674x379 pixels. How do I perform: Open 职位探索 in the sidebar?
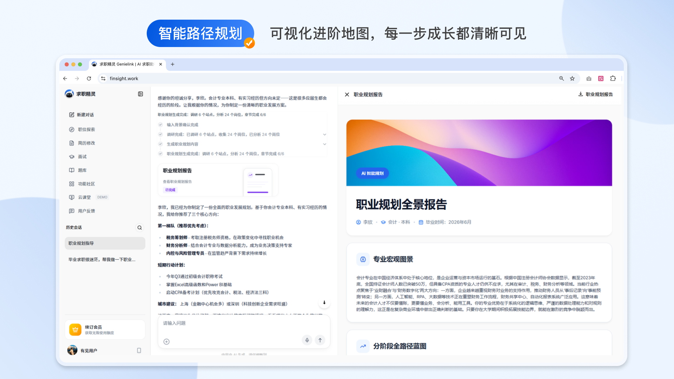[82, 129]
